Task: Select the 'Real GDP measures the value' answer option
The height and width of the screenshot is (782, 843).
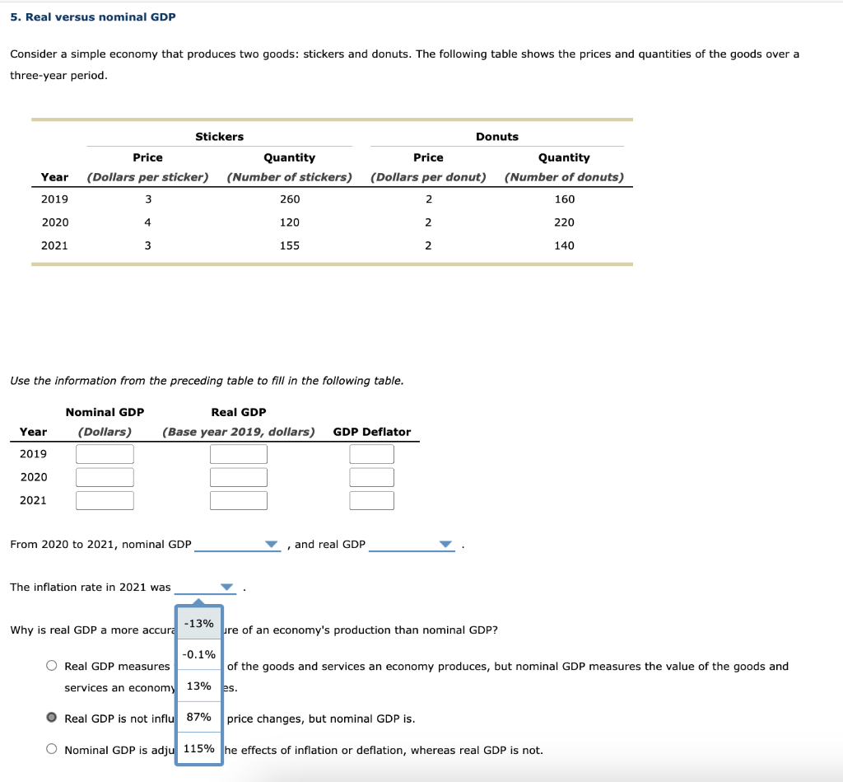Action: coord(51,665)
